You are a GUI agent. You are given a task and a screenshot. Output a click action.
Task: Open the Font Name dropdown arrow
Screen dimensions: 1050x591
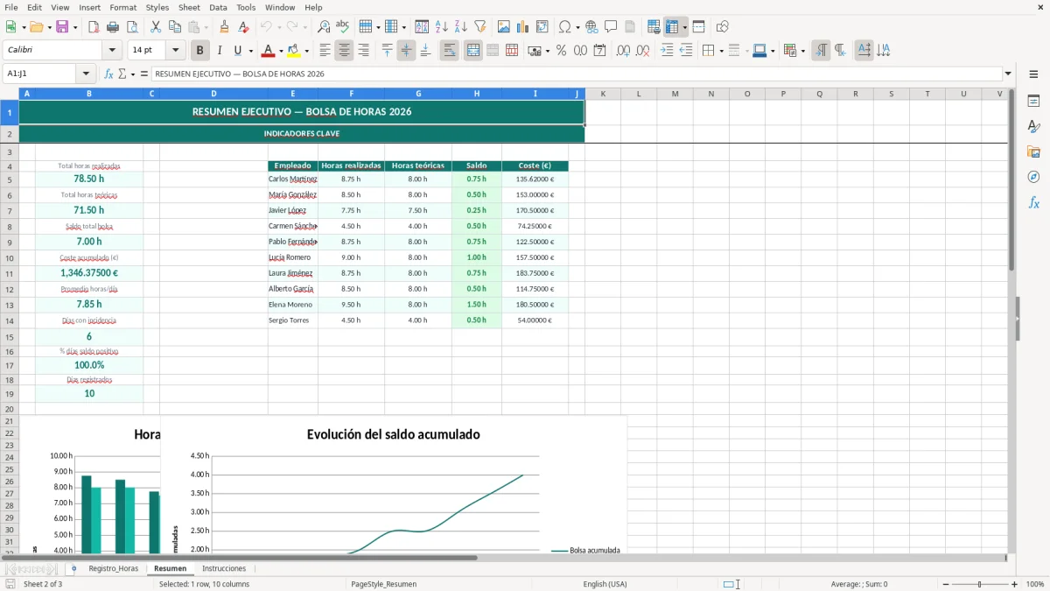pos(112,51)
